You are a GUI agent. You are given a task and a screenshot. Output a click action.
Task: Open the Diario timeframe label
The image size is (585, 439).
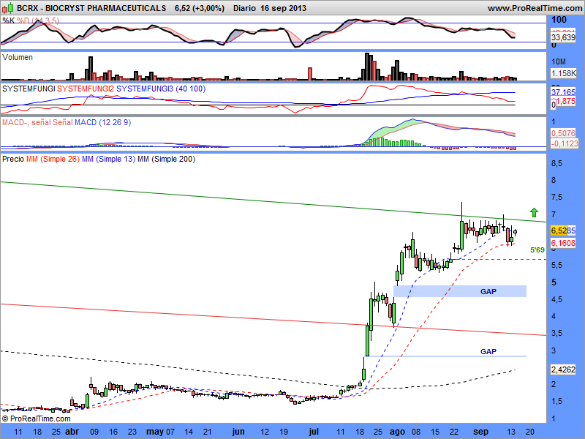coord(245,8)
